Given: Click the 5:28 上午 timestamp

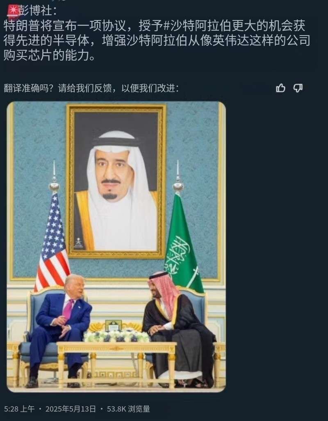Looking at the screenshot, I should [19, 409].
